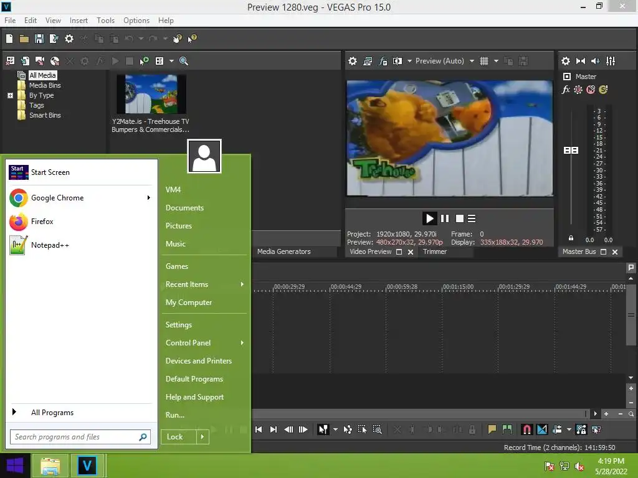Toggle Split Screen View icon
Viewport: 638px width, 478px height.
coord(398,61)
